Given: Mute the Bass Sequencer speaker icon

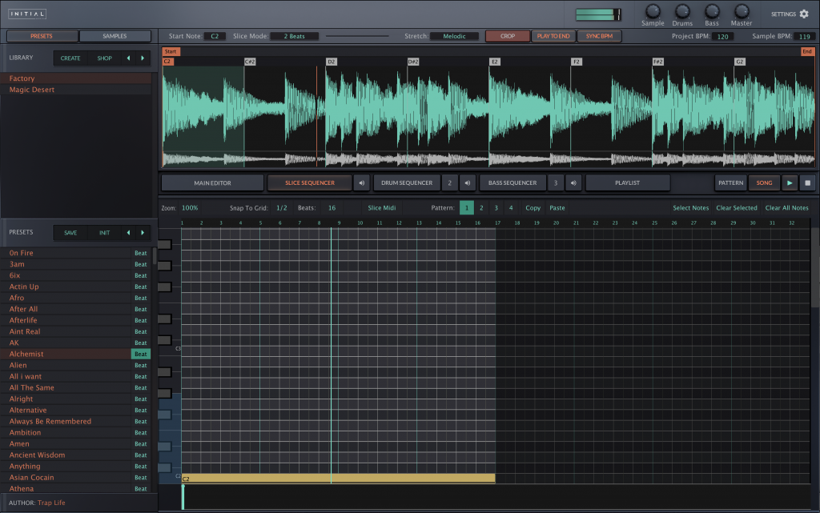Looking at the screenshot, I should pyautogui.click(x=573, y=182).
